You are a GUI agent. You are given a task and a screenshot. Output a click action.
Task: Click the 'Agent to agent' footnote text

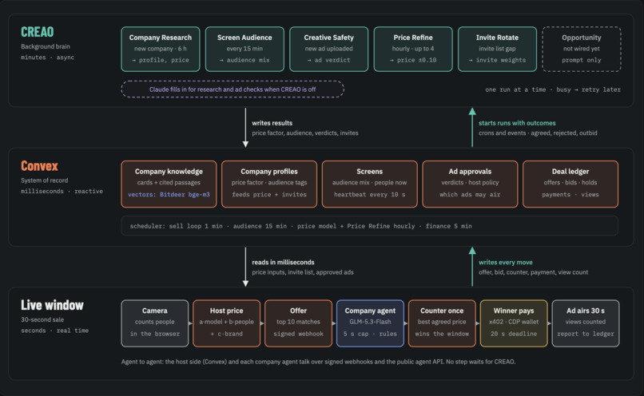(318, 362)
